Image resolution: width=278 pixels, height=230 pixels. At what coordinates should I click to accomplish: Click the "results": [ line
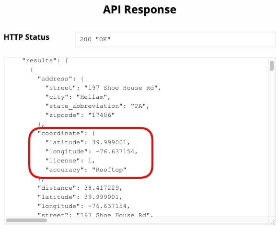45,60
